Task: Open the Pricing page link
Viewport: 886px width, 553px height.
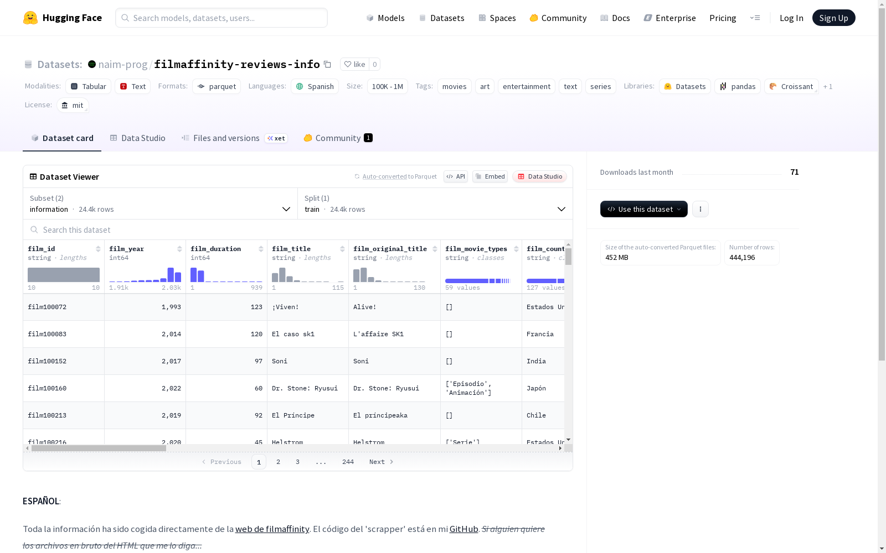Action: click(x=723, y=18)
